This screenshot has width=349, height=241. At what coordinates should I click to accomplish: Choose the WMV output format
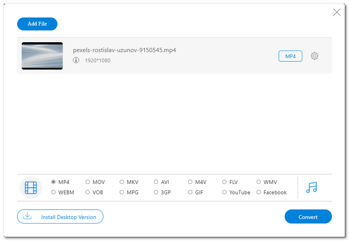click(x=259, y=182)
